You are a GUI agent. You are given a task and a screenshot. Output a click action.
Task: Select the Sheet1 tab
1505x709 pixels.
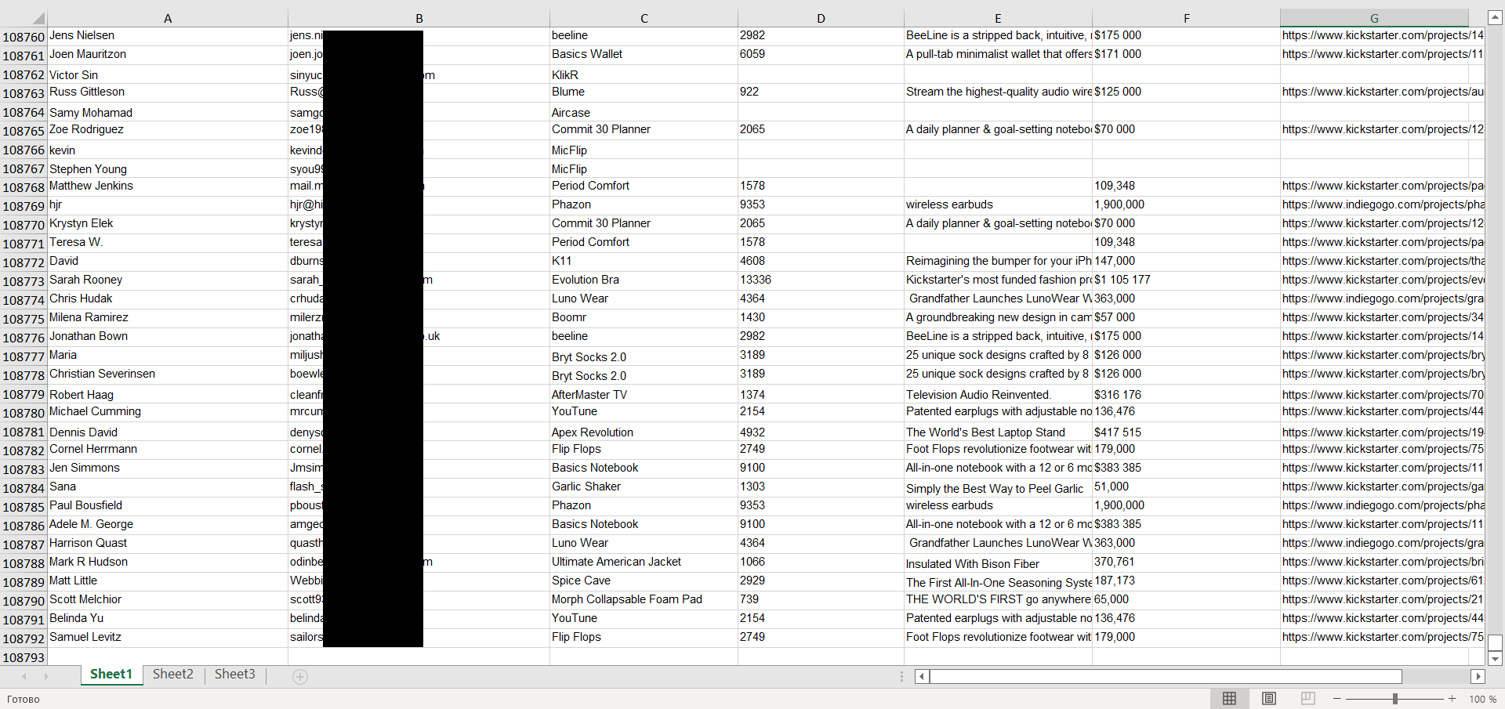point(111,675)
